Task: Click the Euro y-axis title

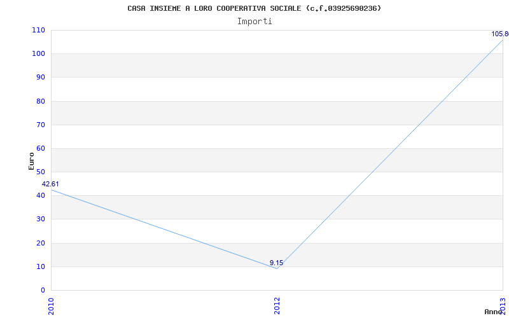Action: [31, 161]
